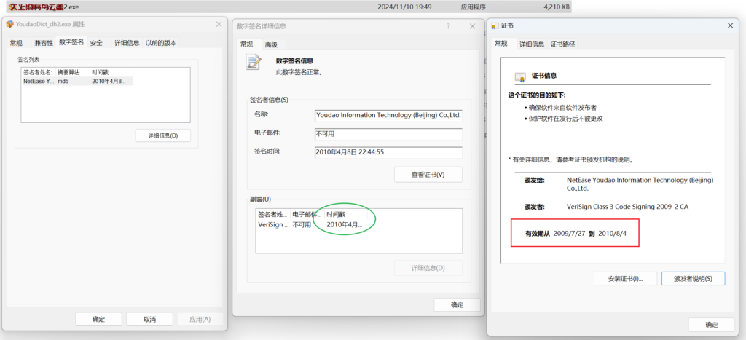Switch to the 常规 tab in properties window
Image resolution: width=746 pixels, height=340 pixels.
16,43
